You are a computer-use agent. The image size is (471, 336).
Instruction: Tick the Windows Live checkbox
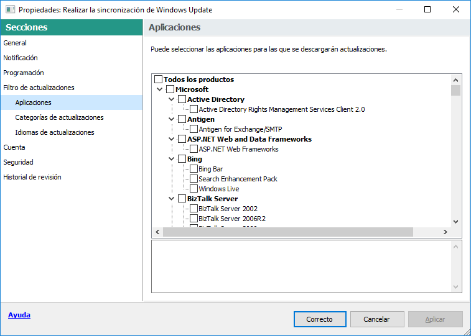pyautogui.click(x=194, y=189)
